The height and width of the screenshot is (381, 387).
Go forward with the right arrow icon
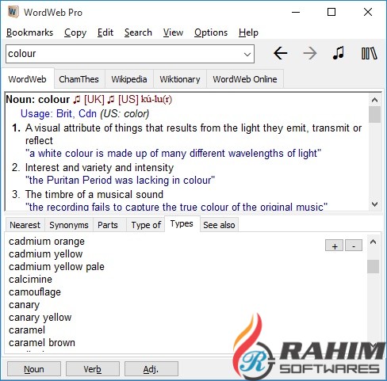[310, 54]
